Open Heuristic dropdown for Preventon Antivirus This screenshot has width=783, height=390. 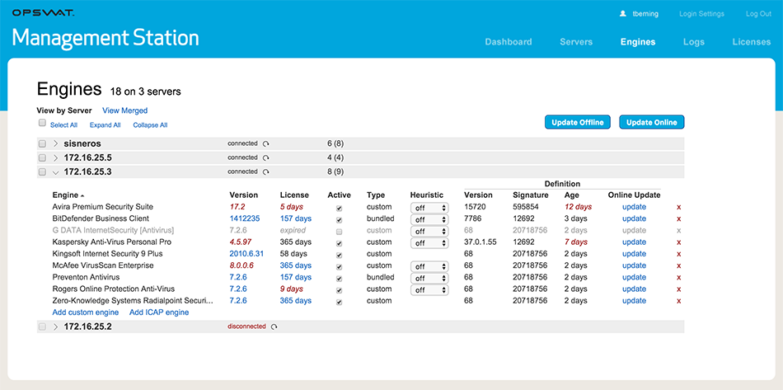tap(429, 278)
